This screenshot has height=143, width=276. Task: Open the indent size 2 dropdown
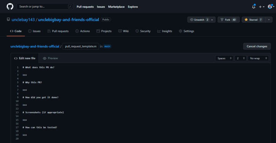240,58
